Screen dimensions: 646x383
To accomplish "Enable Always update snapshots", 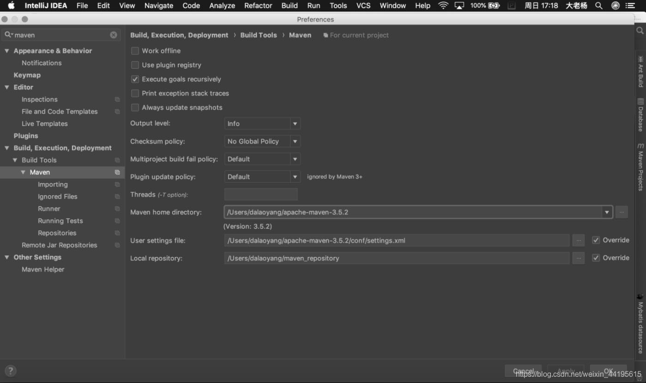I will tap(135, 108).
